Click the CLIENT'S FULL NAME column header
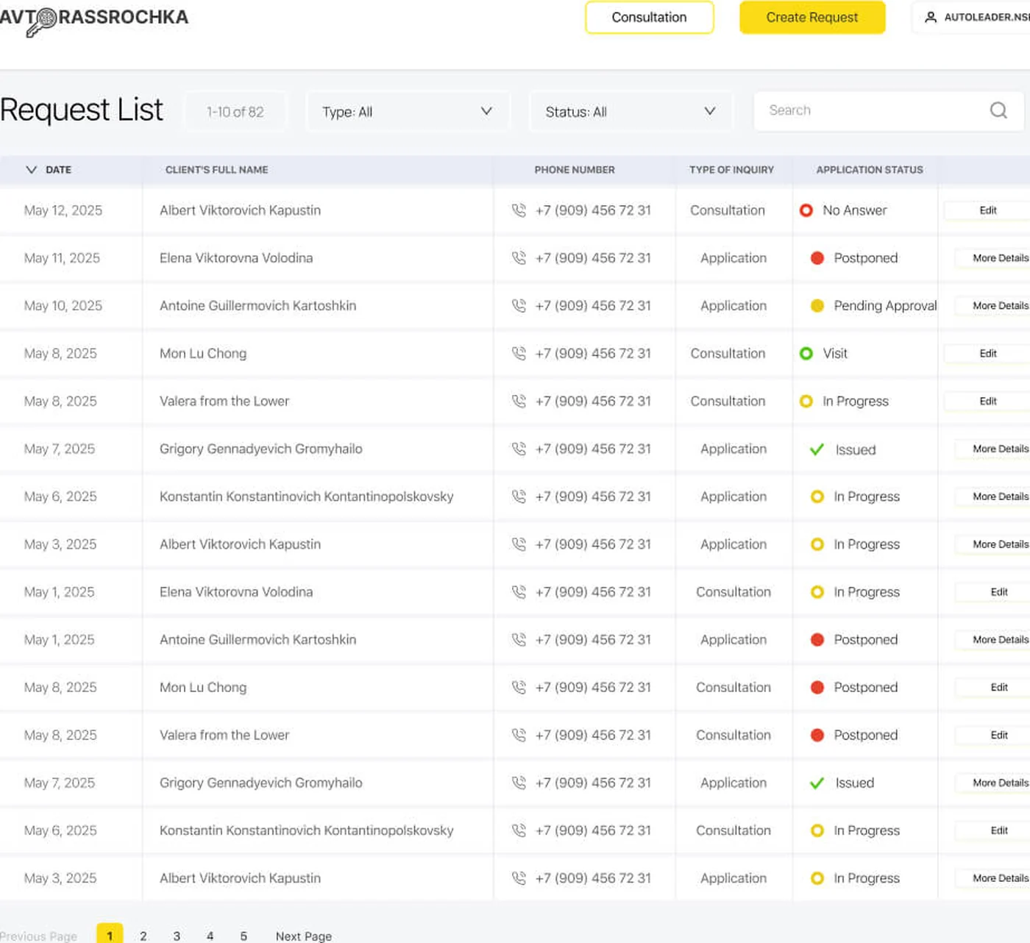The height and width of the screenshot is (943, 1030). click(x=216, y=170)
